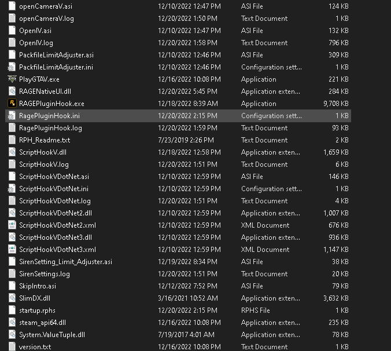Click the ScriptHookV.dll file icon
This screenshot has height=351, width=391.
(x=12, y=152)
